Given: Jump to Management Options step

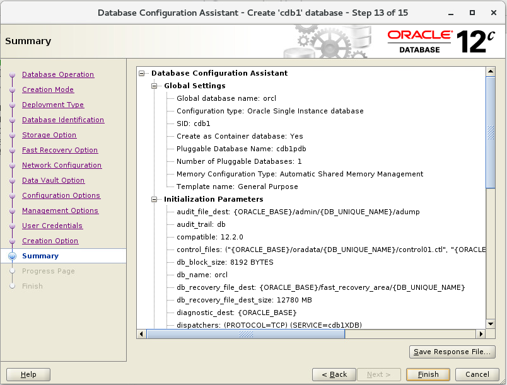Looking at the screenshot, I should 60,210.
